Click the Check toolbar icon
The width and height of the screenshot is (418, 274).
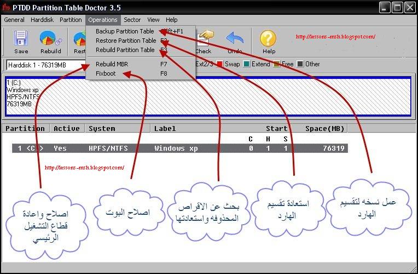click(x=205, y=39)
